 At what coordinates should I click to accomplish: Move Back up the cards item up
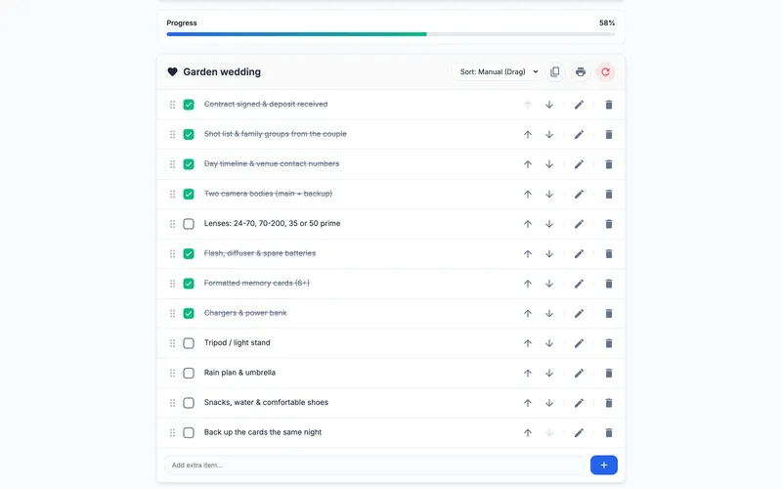[528, 432]
